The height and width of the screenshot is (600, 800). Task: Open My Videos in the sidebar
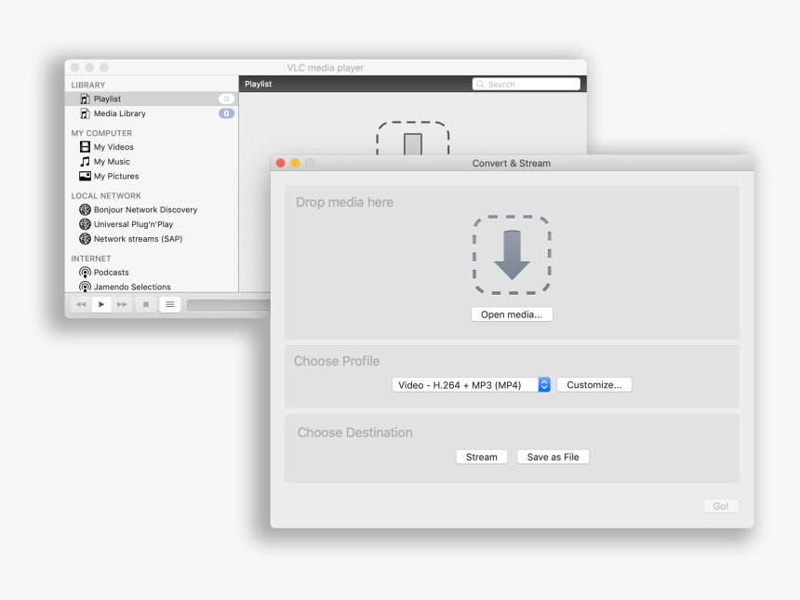pyautogui.click(x=112, y=146)
